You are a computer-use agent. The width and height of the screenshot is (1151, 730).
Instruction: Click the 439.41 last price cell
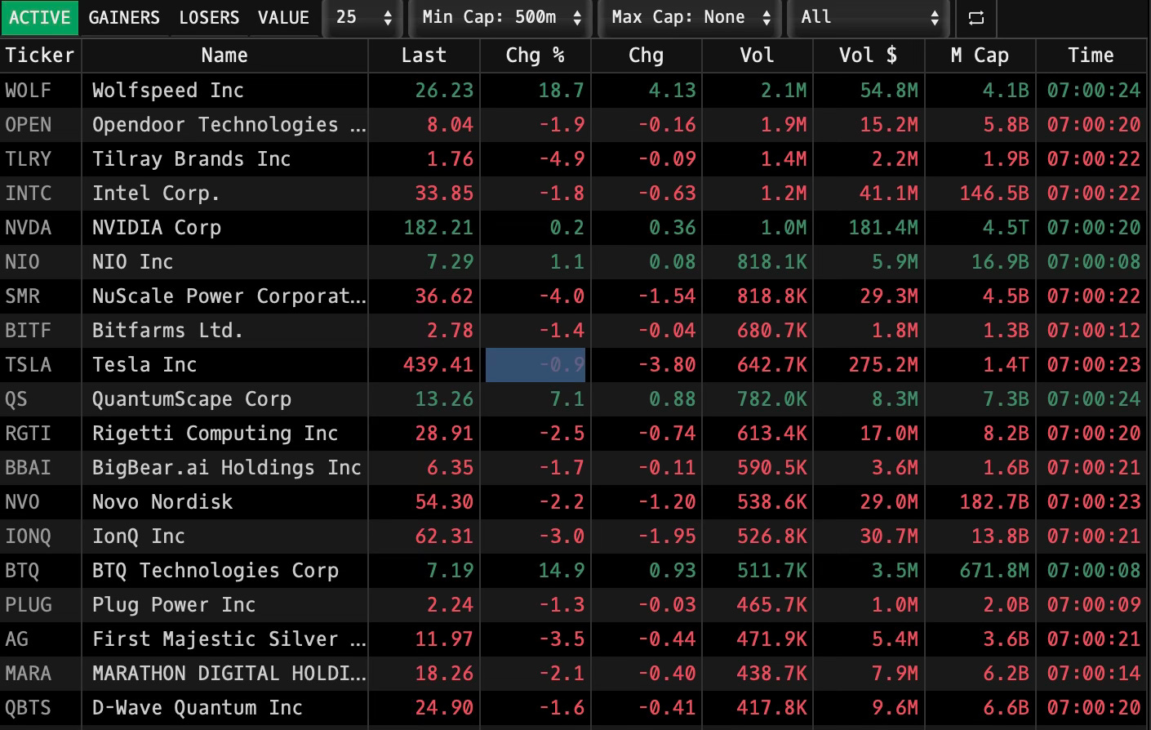(x=424, y=365)
